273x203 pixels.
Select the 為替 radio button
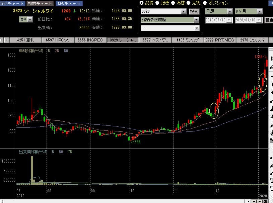(x=174, y=3)
